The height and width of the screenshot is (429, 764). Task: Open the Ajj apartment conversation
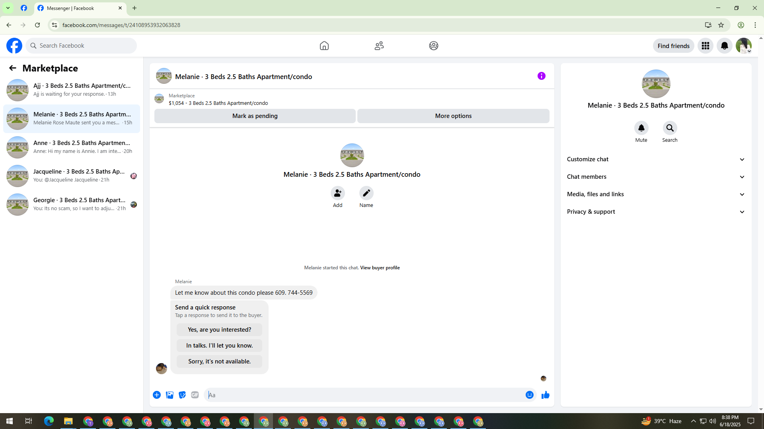point(72,90)
